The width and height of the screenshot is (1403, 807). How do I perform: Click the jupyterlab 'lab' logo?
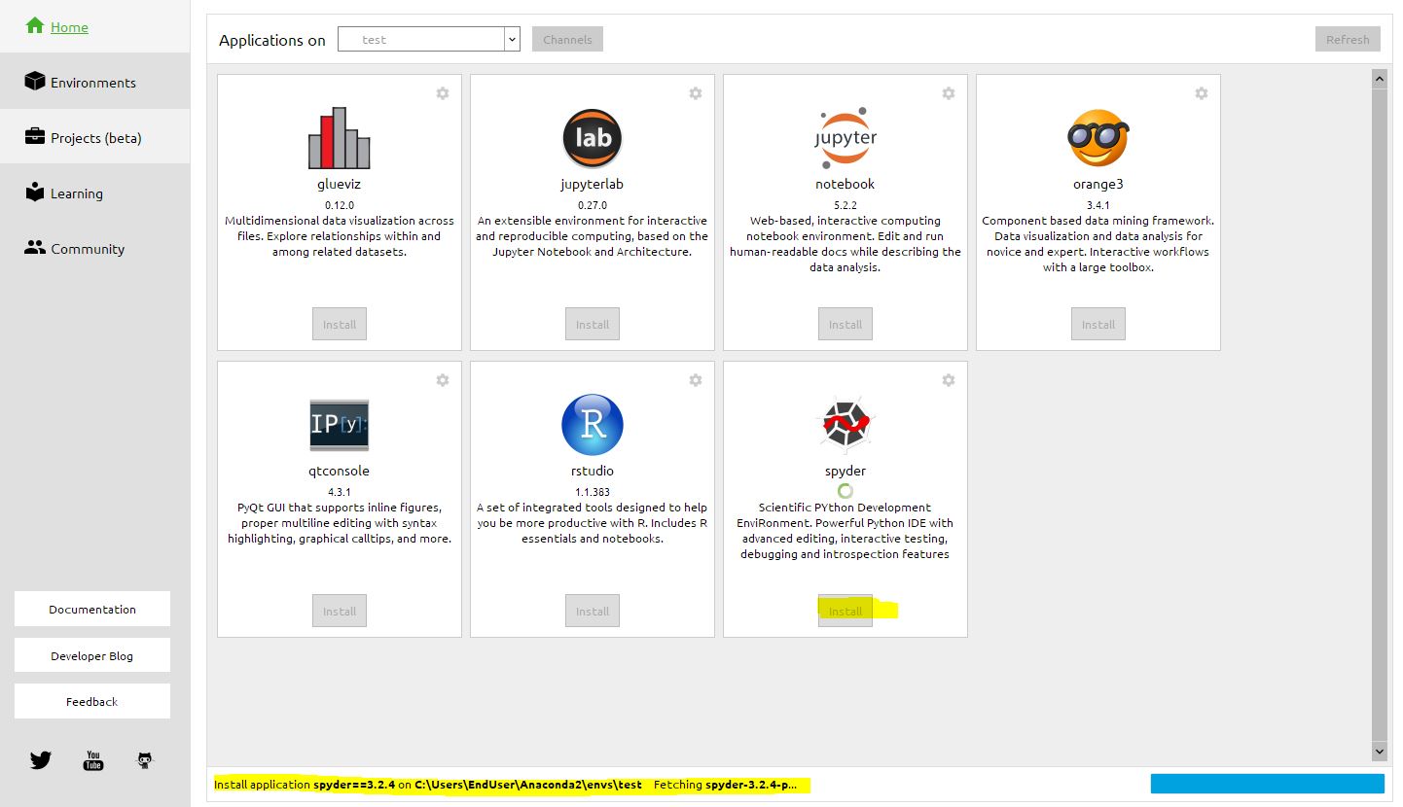click(593, 138)
